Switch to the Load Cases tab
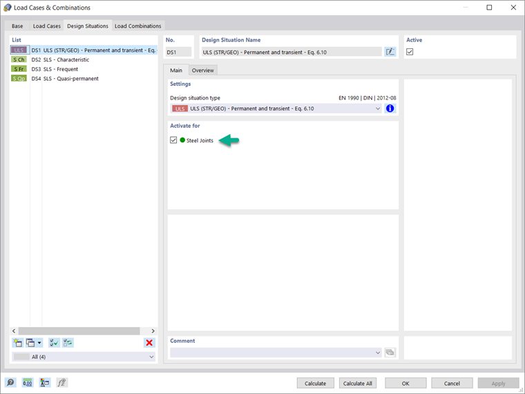 (46, 26)
